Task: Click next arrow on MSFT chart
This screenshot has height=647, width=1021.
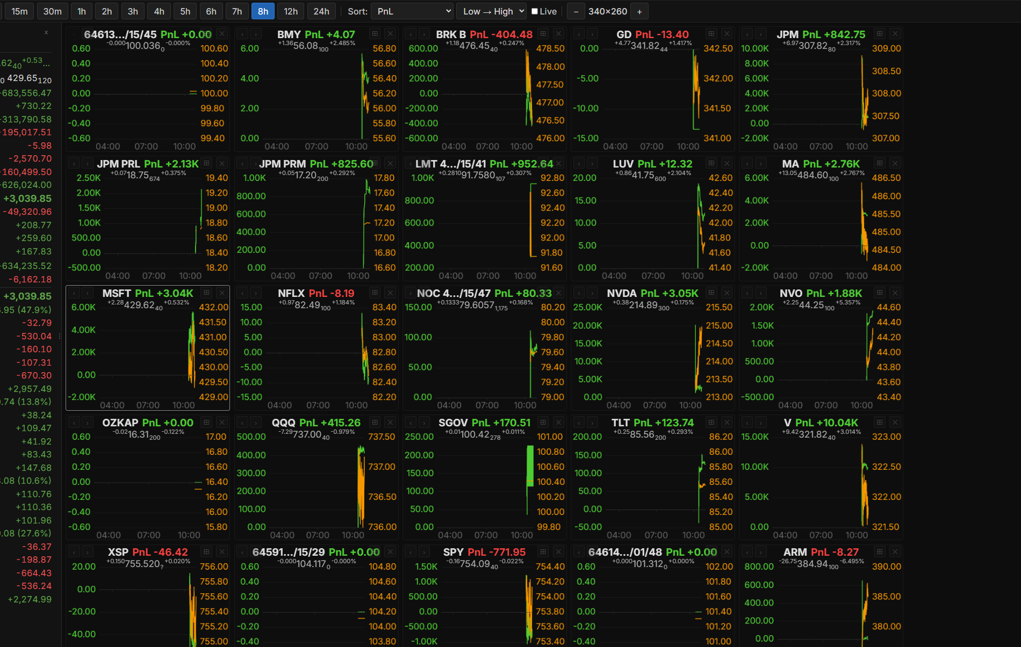Action: (x=87, y=293)
